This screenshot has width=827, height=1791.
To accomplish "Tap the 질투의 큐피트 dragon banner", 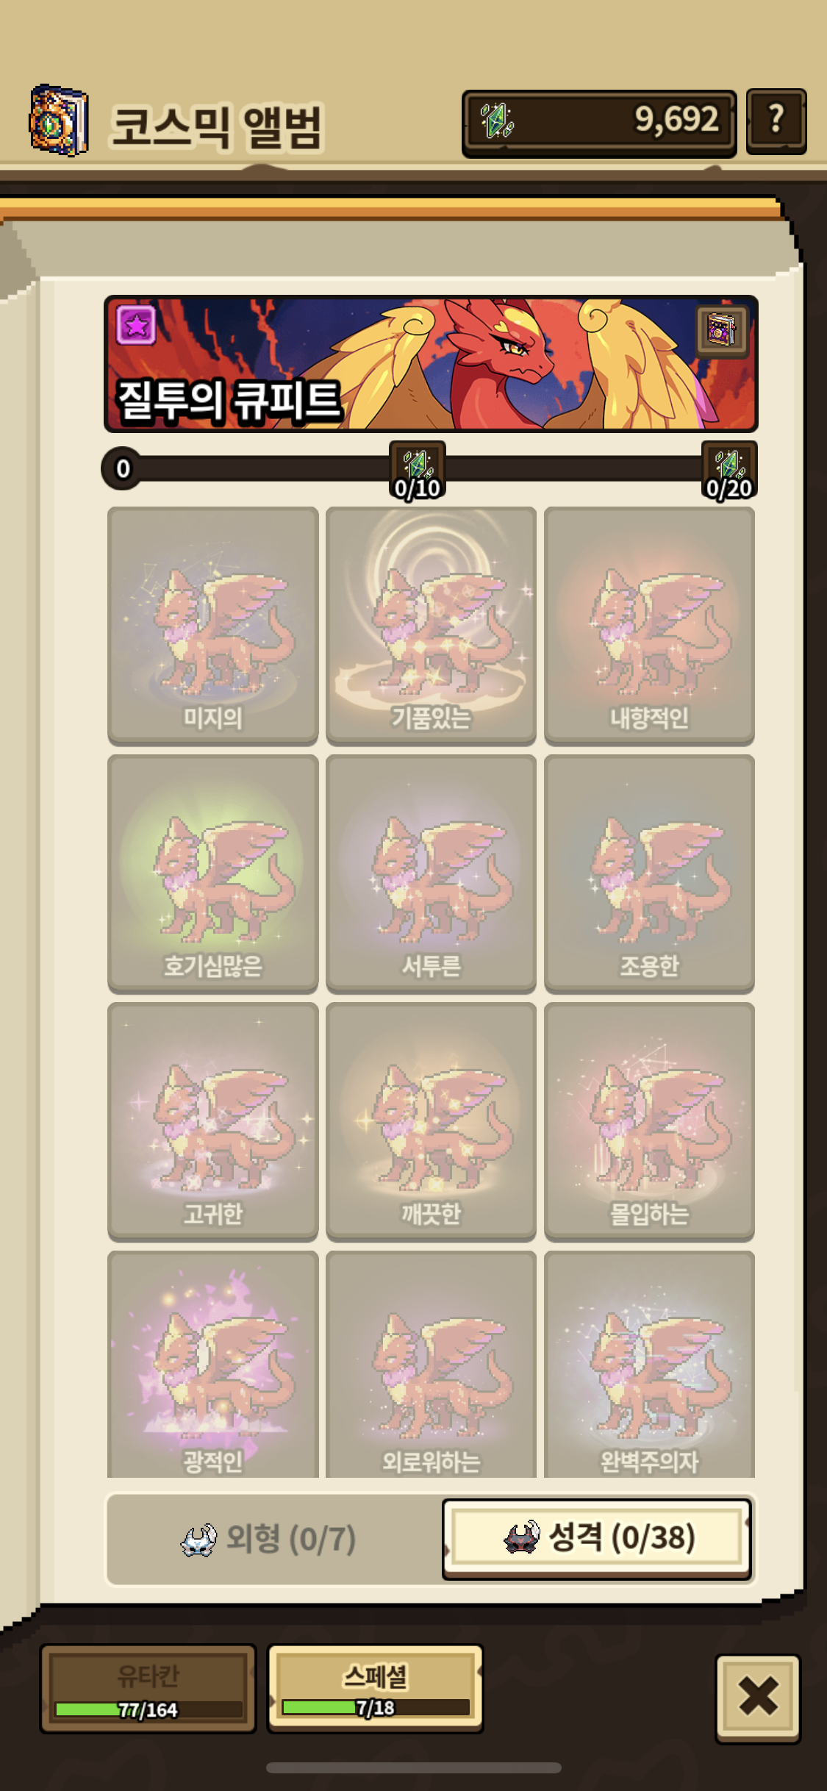I will tap(431, 364).
